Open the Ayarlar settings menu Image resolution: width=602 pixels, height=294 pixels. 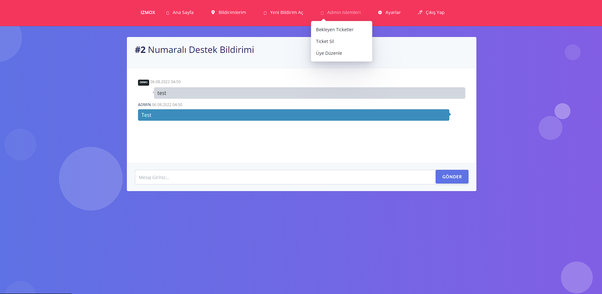[393, 12]
